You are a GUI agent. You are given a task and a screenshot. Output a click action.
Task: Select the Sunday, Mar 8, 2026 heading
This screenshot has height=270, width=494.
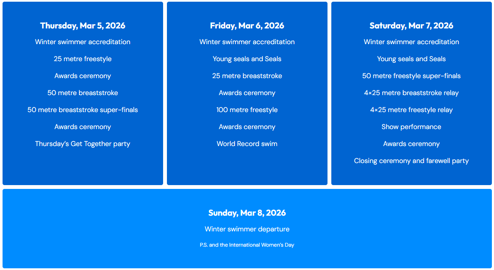click(247, 213)
